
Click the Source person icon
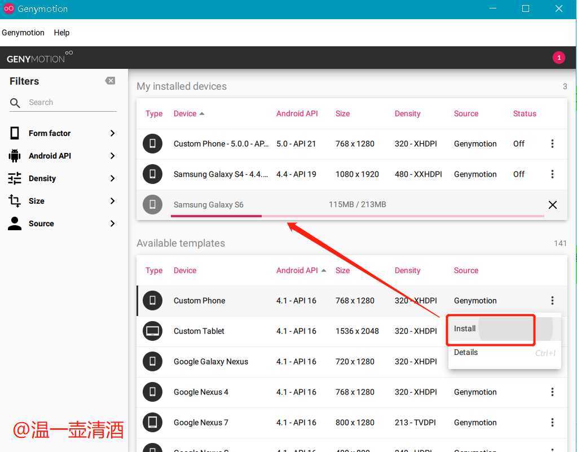(15, 223)
